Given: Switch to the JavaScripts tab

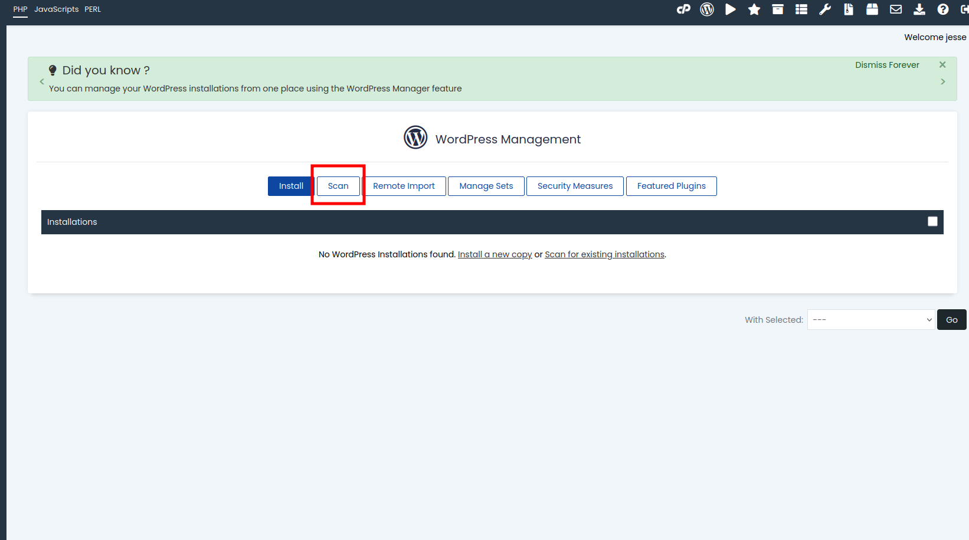Looking at the screenshot, I should click(57, 9).
